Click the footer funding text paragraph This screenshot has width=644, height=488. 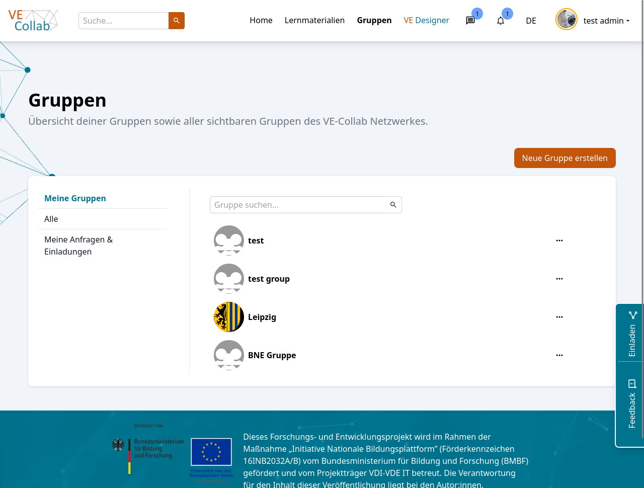click(386, 461)
